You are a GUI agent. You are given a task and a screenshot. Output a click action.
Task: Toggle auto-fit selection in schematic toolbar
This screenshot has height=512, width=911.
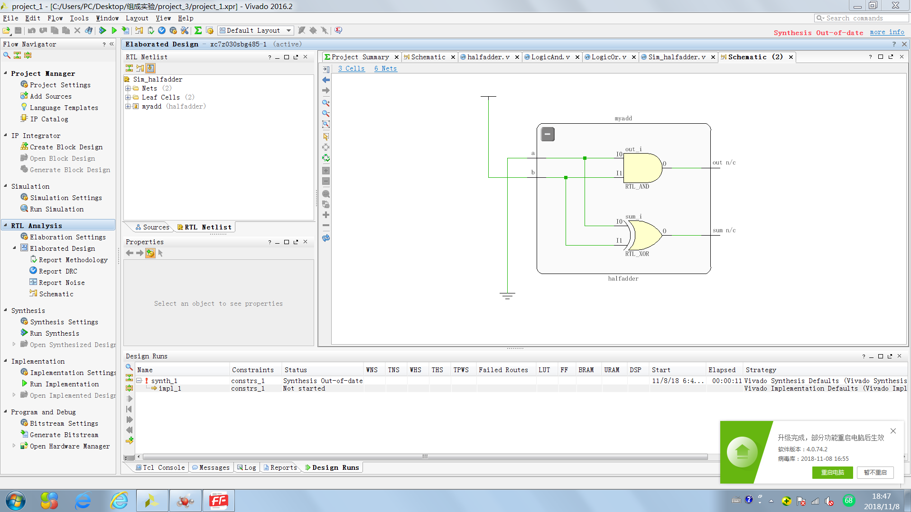click(326, 158)
